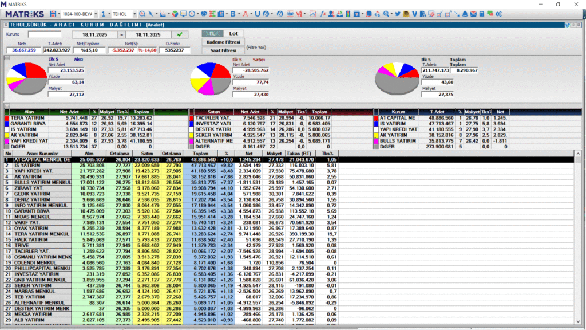Click the green checkmark apply-date button
Image resolution: width=586 pixels, height=330 pixels.
click(180, 34)
